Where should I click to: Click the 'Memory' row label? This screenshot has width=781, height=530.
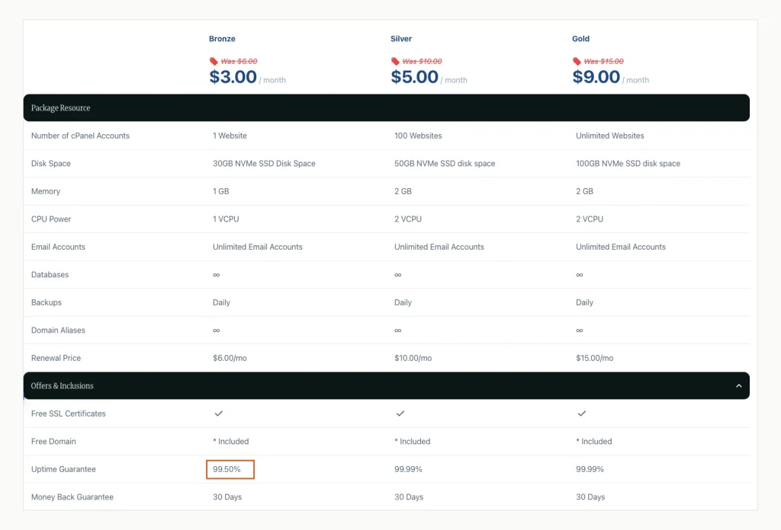[45, 191]
